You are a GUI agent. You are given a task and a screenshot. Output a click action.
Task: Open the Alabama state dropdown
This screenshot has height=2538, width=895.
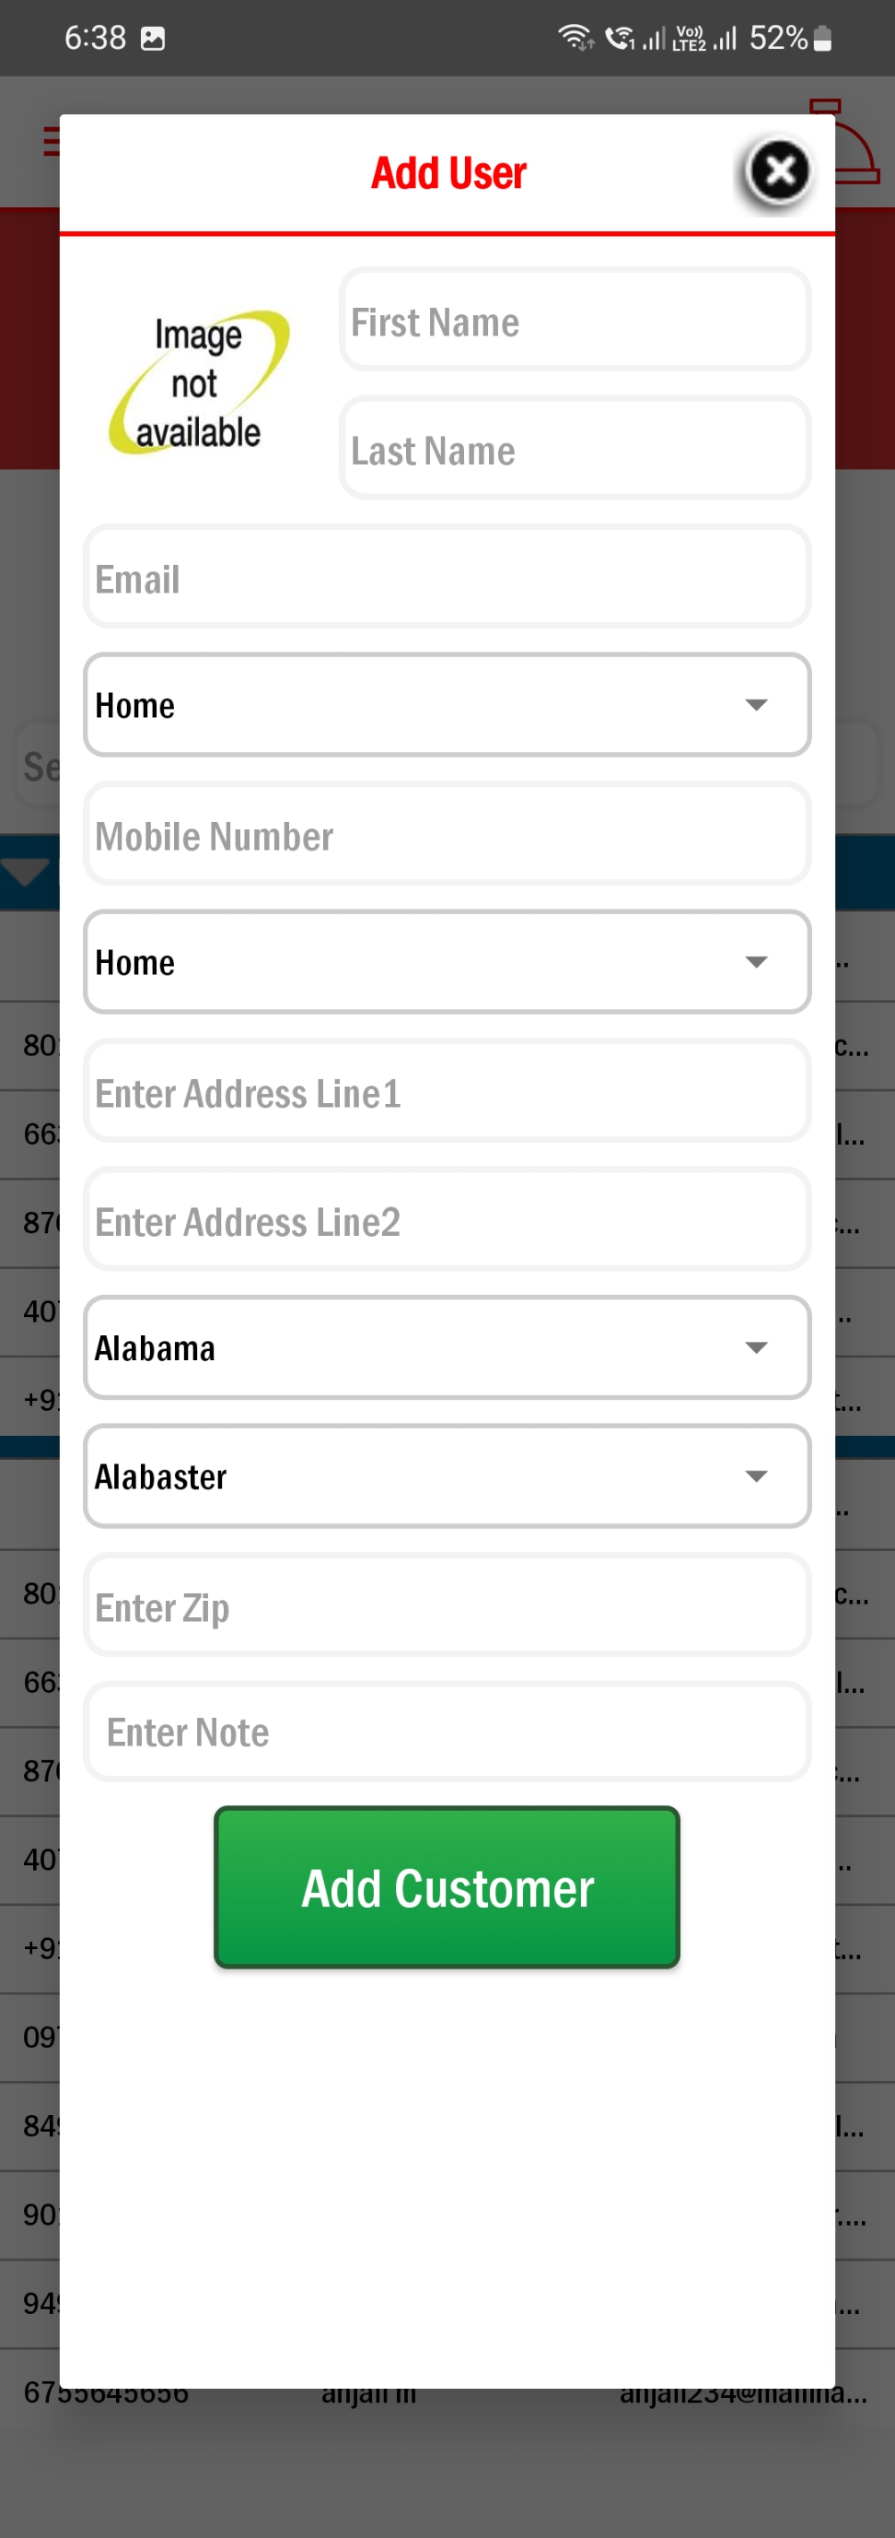pos(447,1348)
